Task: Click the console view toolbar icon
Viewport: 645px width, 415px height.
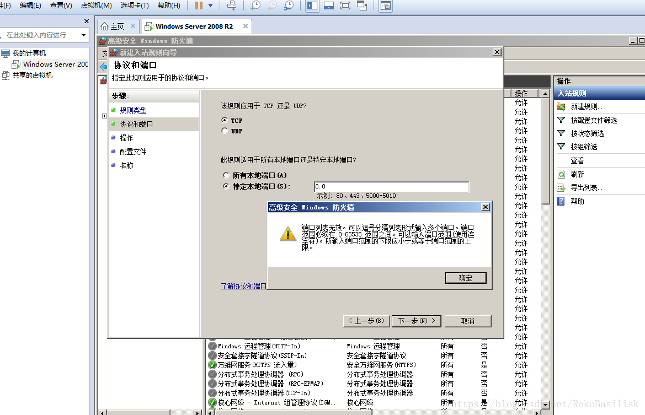Action: tap(329, 6)
